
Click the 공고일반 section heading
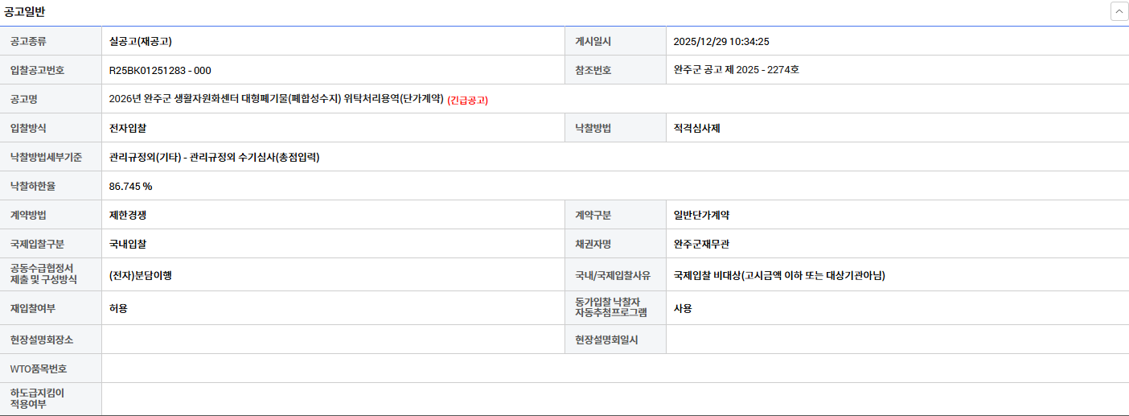pos(25,11)
